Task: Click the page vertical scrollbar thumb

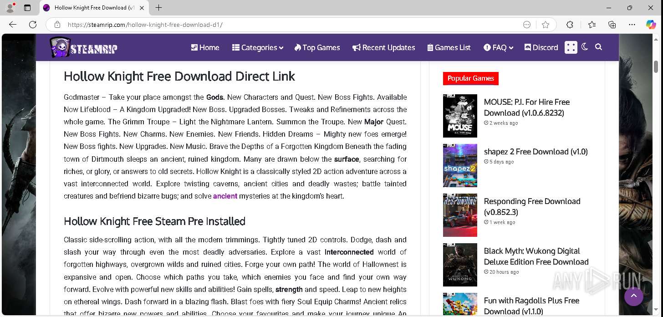Action: [x=656, y=66]
